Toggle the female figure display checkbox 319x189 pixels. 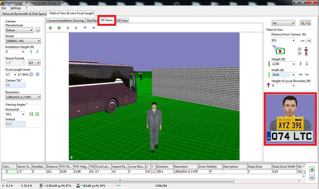[300, 54]
